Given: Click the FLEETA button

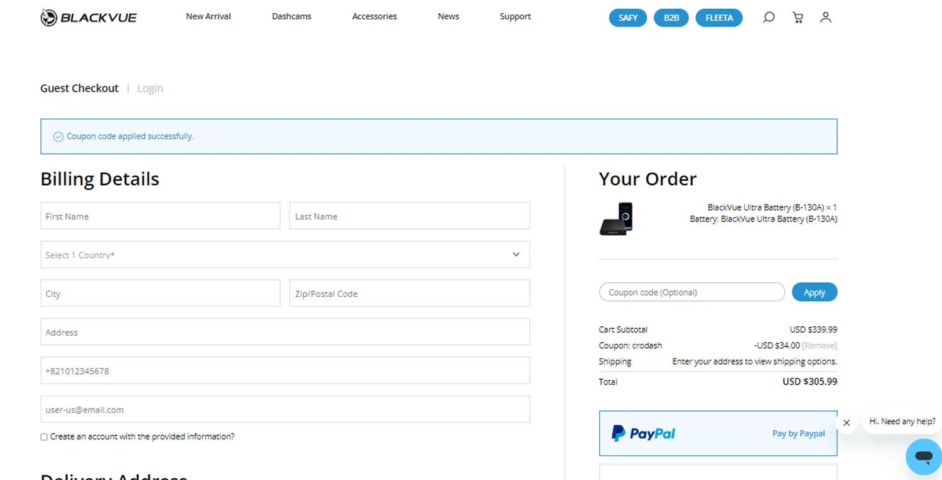Looking at the screenshot, I should click(x=719, y=18).
